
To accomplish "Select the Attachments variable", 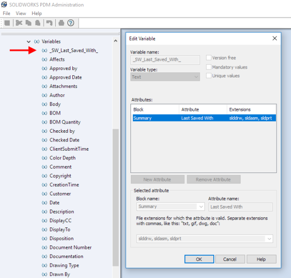I will click(x=63, y=87).
